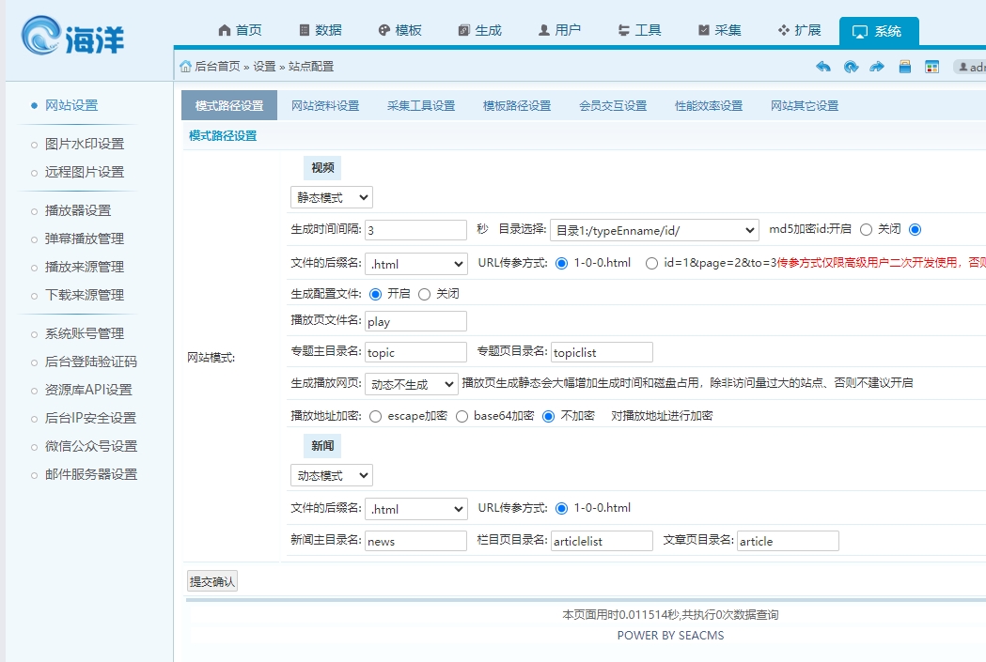Open the 模板 top menu
Viewport: 986px width, 662px height.
click(x=399, y=30)
